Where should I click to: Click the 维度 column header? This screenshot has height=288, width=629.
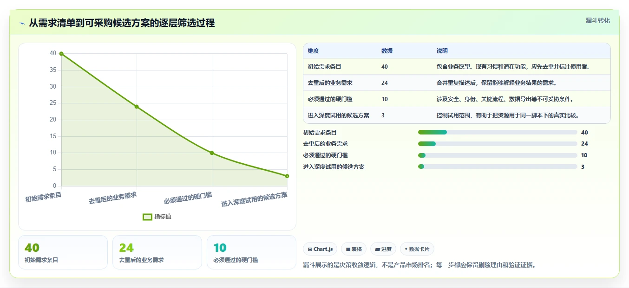pyautogui.click(x=313, y=51)
